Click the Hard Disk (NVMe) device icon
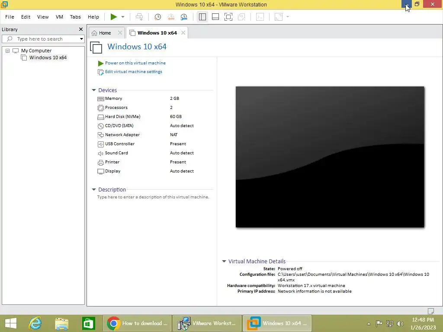 pyautogui.click(x=100, y=117)
